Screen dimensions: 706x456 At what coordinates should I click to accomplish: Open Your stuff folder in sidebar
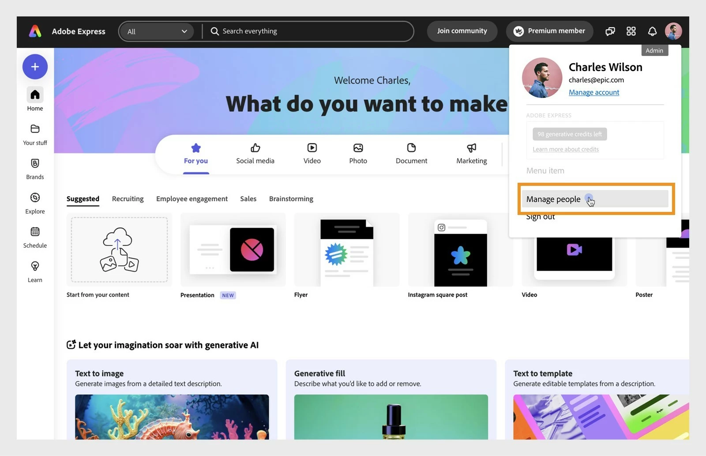[x=35, y=134]
